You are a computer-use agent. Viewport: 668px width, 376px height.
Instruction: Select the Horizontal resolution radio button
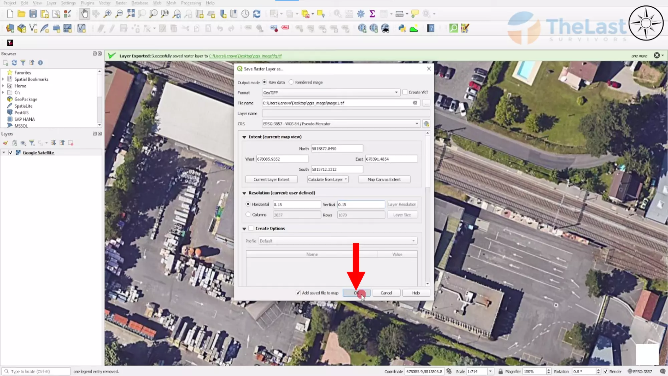pos(248,204)
